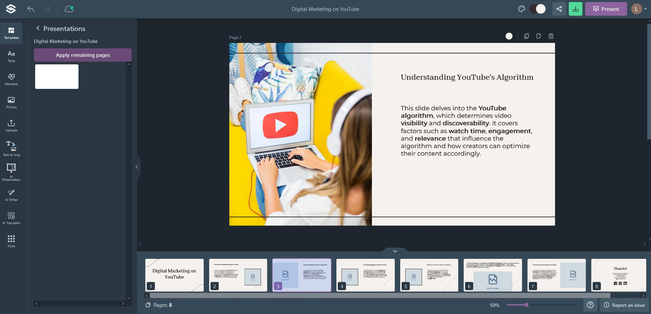This screenshot has height=314, width=651.
Task: Click the 50% zoom level value
Action: [494, 305]
